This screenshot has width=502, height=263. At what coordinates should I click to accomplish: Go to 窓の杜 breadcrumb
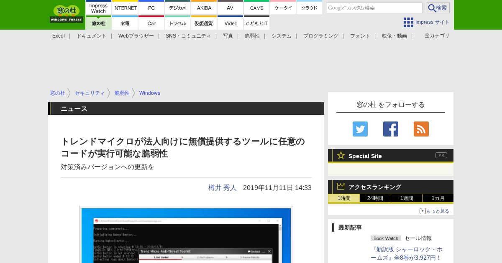click(x=58, y=93)
